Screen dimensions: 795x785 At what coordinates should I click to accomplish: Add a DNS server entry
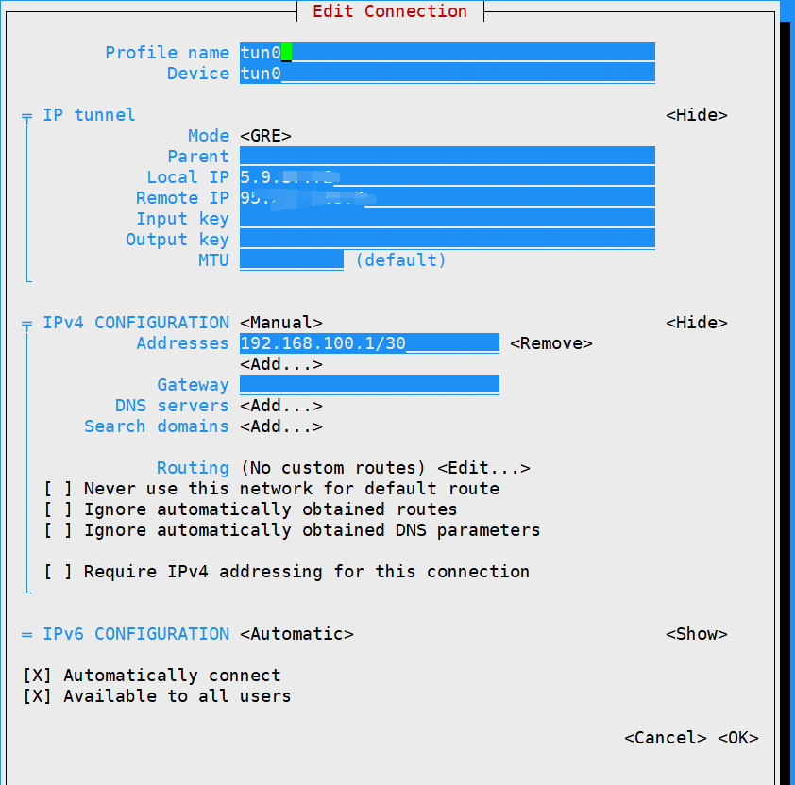[x=280, y=406]
